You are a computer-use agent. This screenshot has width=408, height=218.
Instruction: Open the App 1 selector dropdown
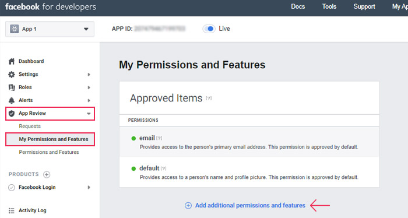50,29
